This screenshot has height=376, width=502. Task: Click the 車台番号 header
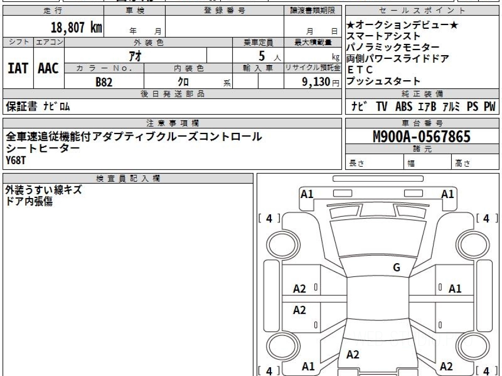422,123
